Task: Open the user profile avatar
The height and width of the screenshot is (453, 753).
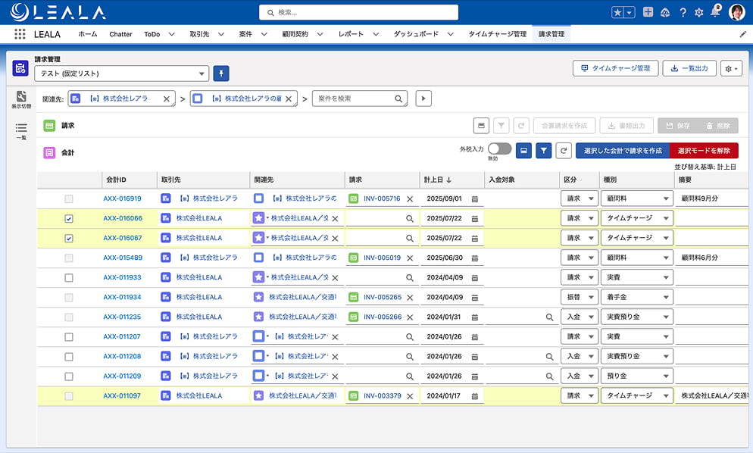Action: (736, 12)
